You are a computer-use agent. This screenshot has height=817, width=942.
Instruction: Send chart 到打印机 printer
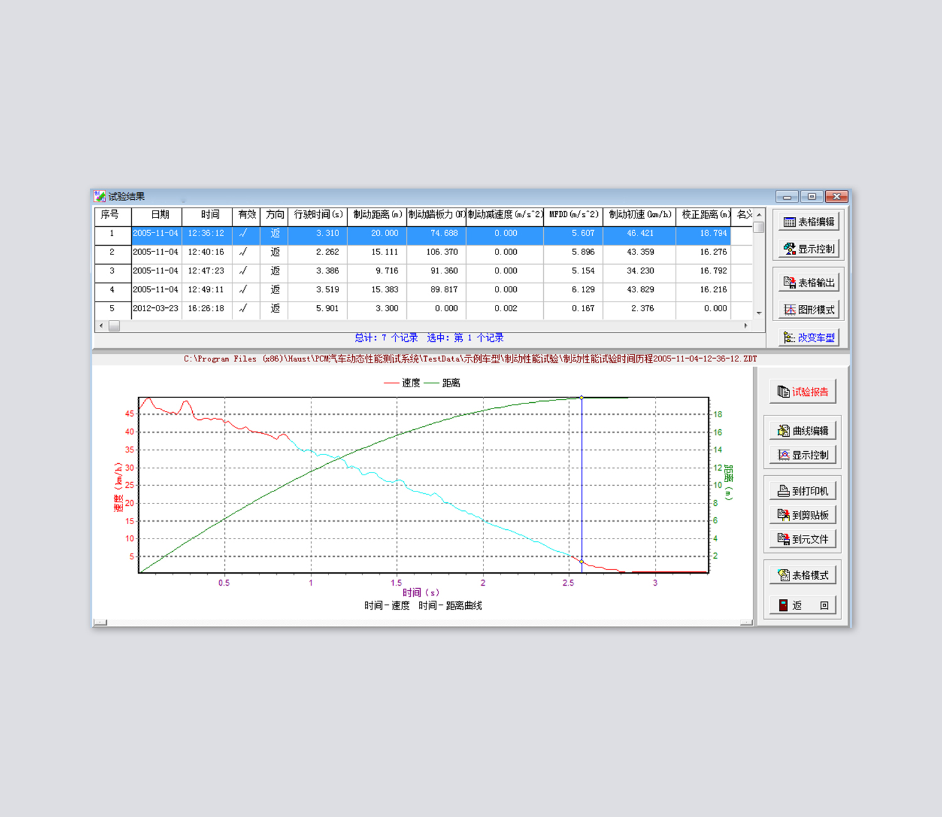[x=803, y=491]
